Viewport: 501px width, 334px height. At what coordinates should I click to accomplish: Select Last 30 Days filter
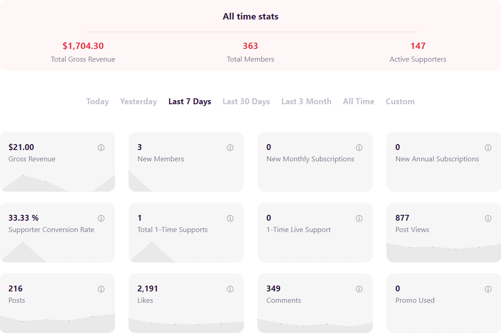tap(246, 102)
